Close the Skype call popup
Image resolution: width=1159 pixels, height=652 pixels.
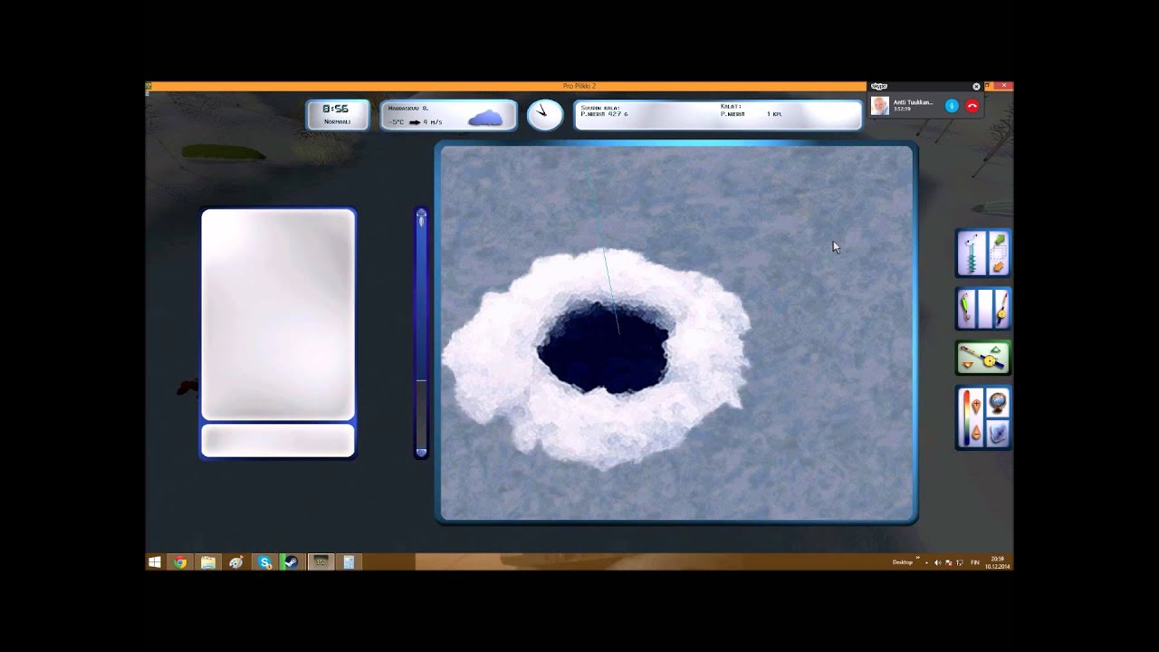[x=976, y=87]
